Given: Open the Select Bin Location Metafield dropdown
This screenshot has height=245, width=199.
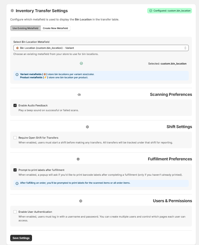Looking at the screenshot, I should point(101,48).
